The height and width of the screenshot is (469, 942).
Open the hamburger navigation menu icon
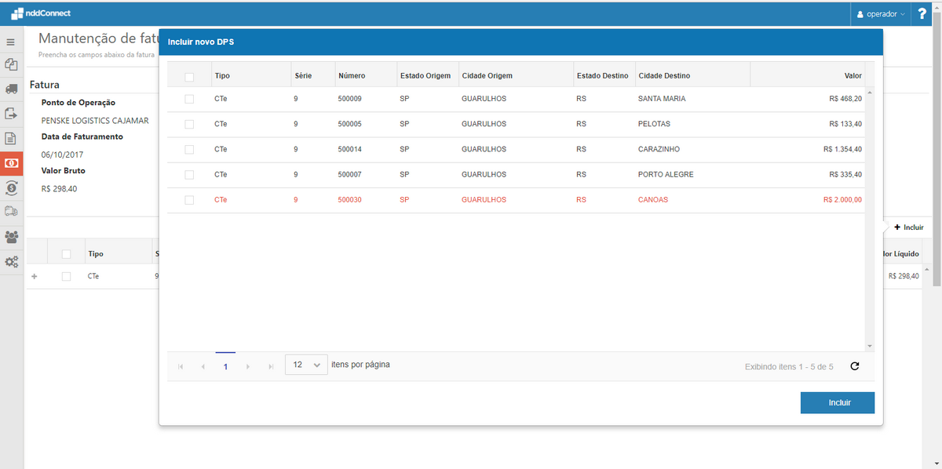point(11,42)
